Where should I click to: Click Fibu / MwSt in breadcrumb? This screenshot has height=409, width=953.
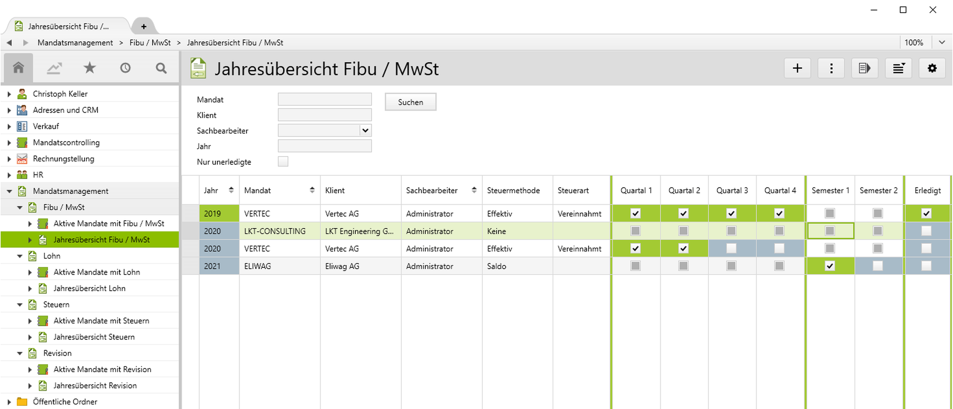[x=150, y=43]
